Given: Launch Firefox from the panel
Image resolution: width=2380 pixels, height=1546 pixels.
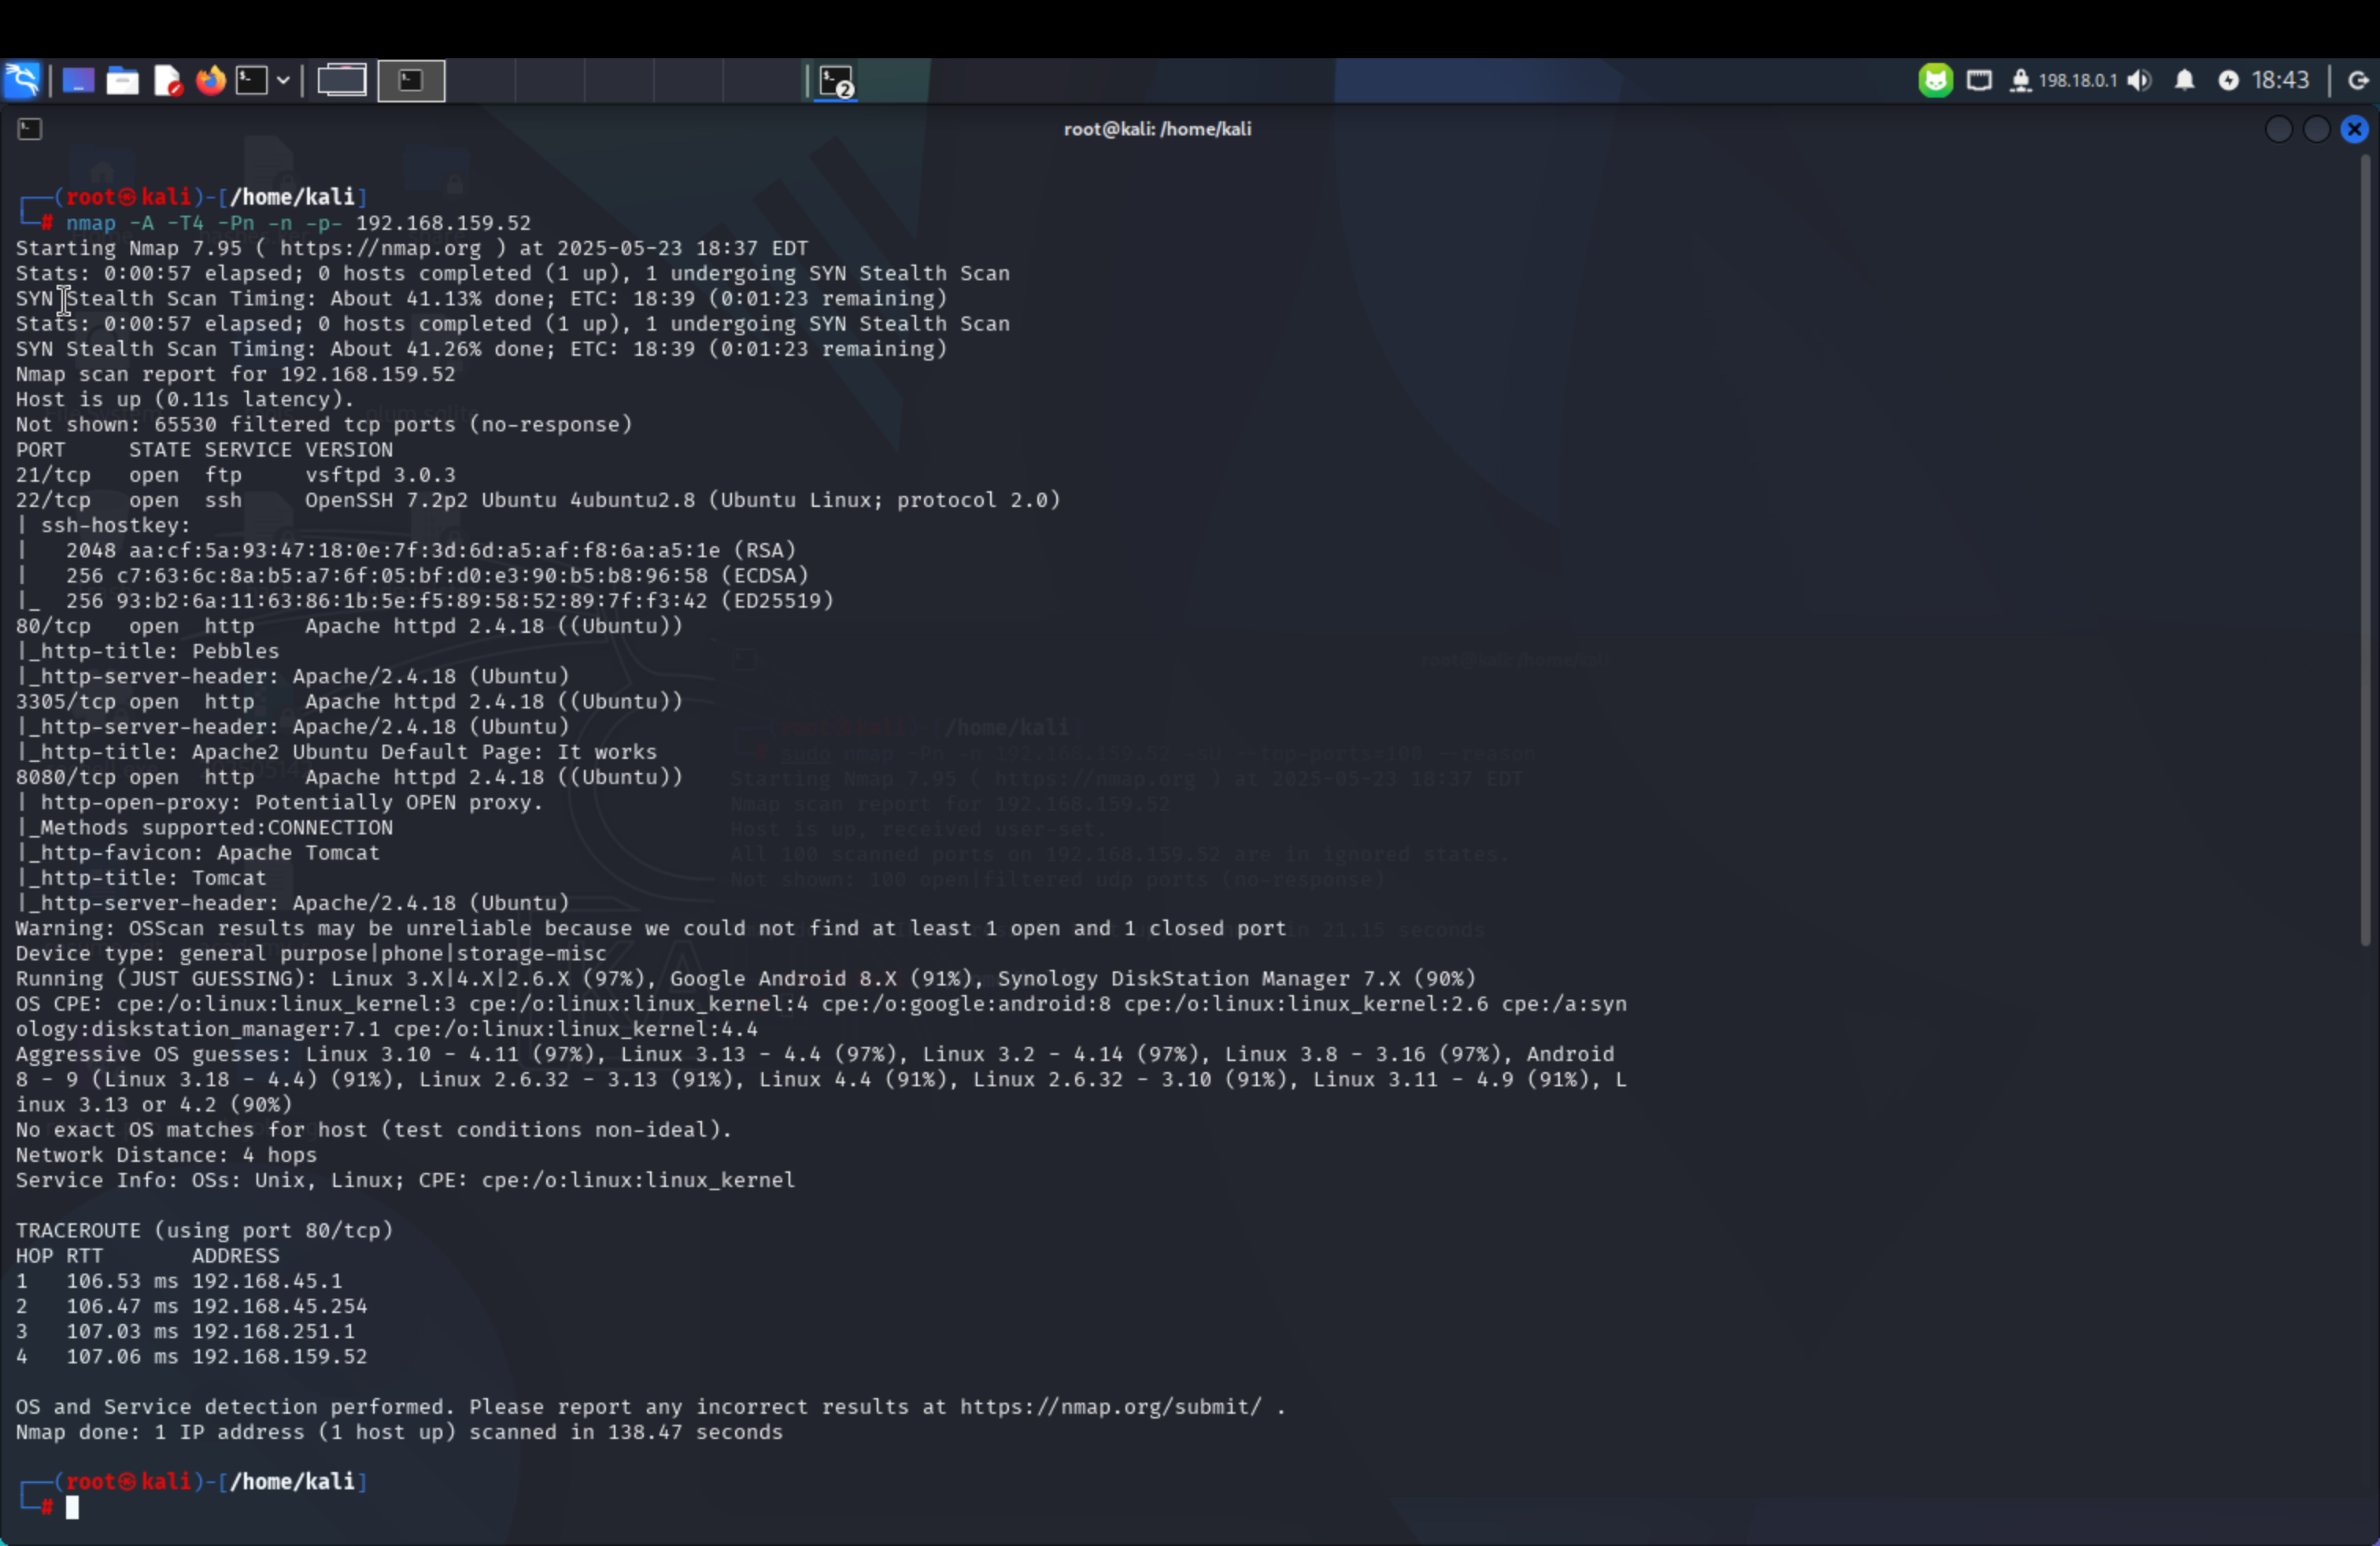Looking at the screenshot, I should [210, 80].
